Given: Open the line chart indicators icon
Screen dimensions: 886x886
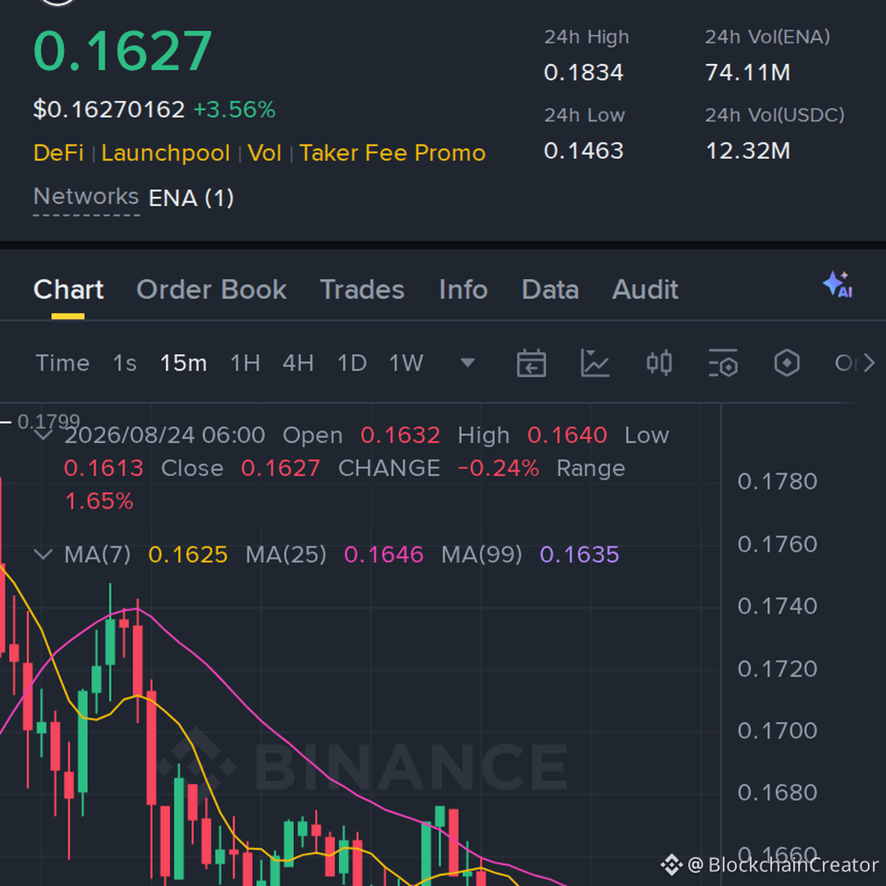Looking at the screenshot, I should [595, 363].
